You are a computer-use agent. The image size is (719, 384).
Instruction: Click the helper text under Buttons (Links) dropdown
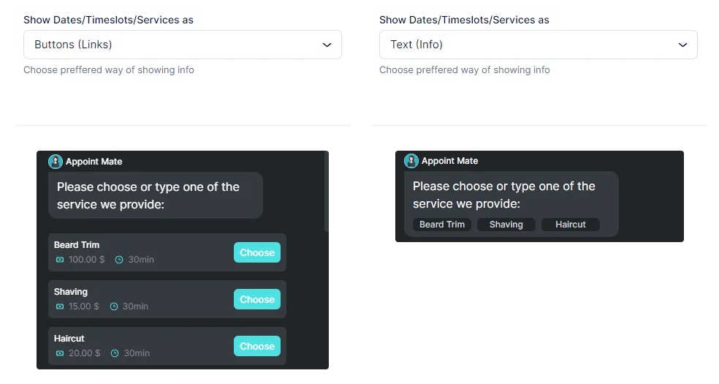109,69
